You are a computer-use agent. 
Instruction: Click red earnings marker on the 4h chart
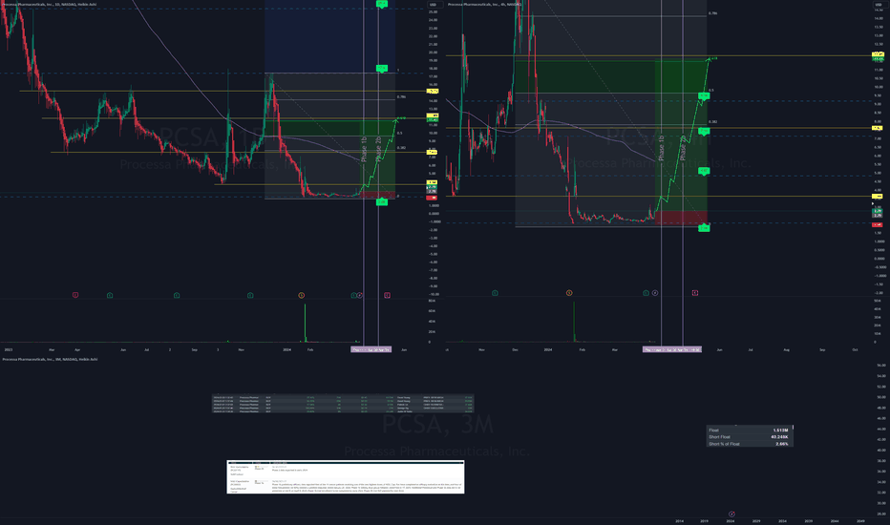[x=695, y=293]
